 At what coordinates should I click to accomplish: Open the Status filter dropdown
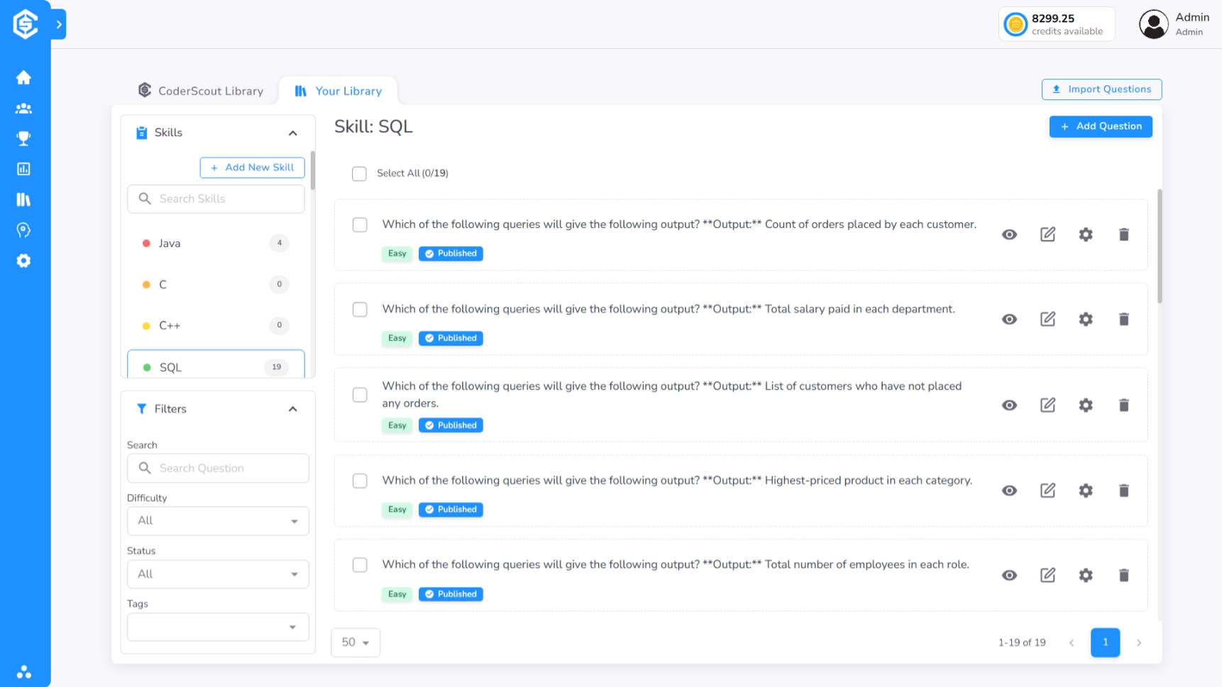(218, 574)
